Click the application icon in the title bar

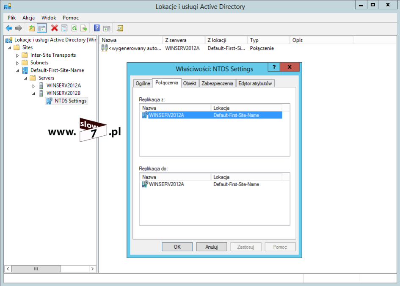(x=8, y=6)
